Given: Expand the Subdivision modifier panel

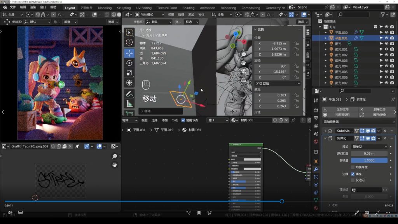Looking at the screenshot, I should point(325,131).
